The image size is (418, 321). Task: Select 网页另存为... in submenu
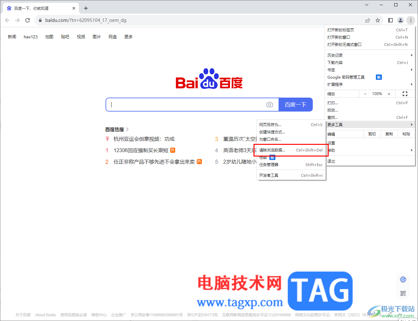click(291, 125)
